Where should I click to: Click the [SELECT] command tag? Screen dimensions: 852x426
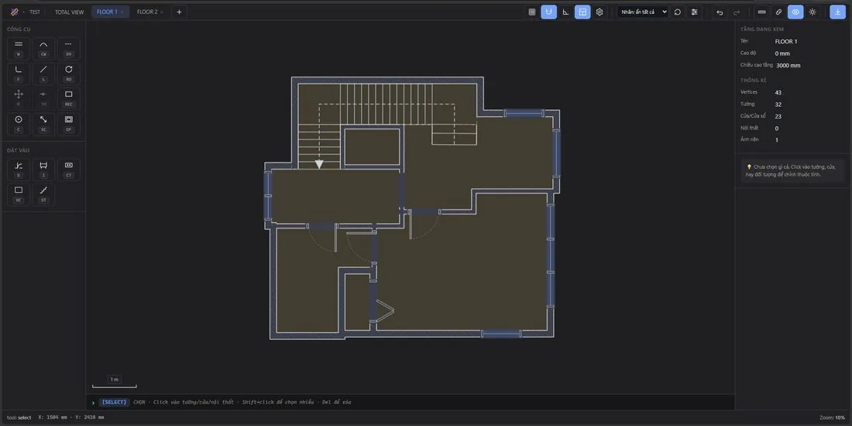114,402
